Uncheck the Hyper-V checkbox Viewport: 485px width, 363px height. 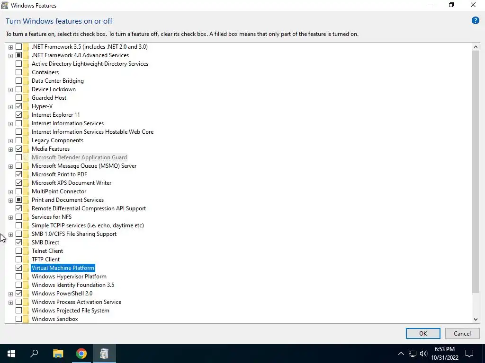[18, 106]
